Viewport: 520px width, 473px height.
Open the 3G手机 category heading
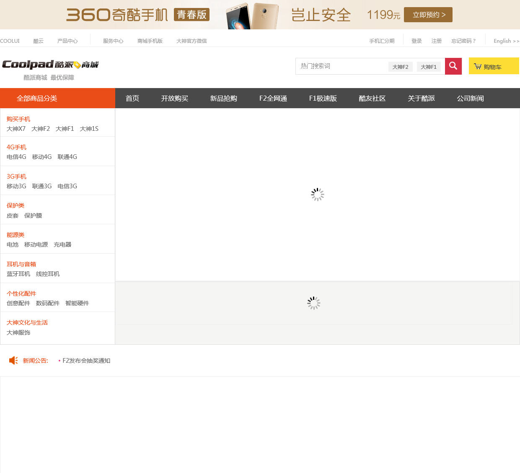16,177
